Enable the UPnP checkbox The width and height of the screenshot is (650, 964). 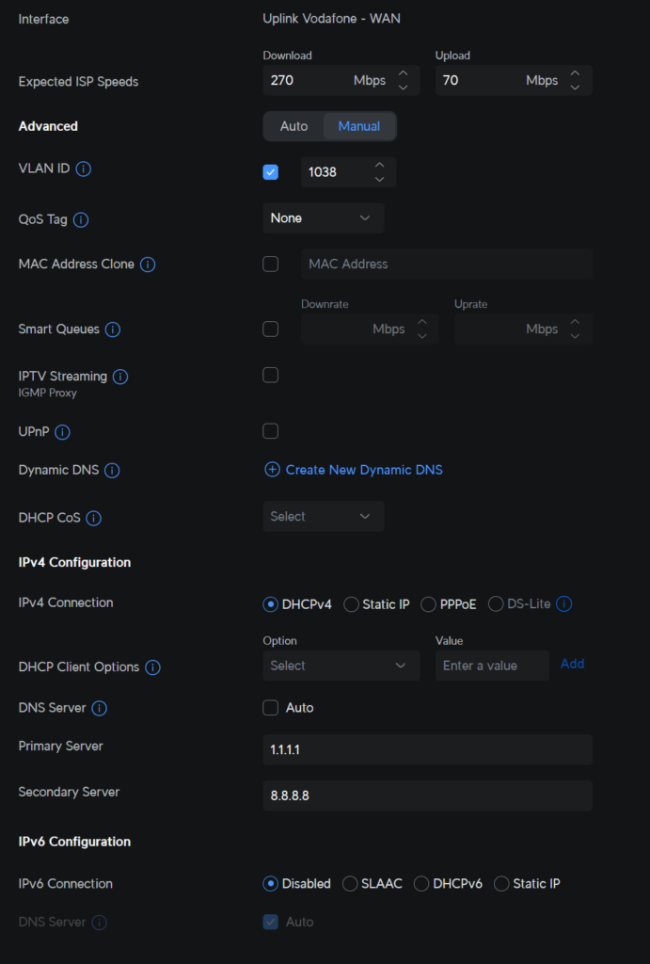click(x=271, y=431)
